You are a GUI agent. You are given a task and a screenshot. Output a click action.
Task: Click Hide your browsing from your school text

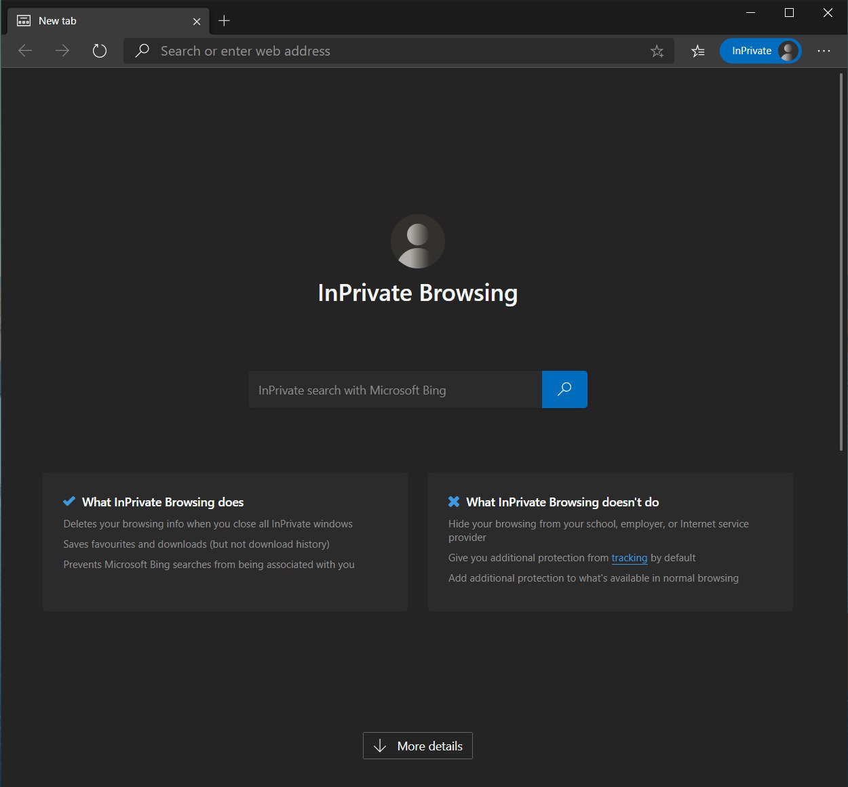(598, 531)
